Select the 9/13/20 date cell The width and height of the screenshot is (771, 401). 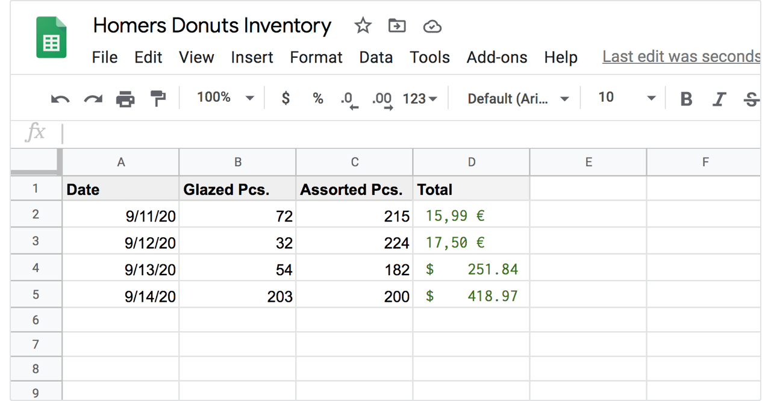(x=120, y=268)
